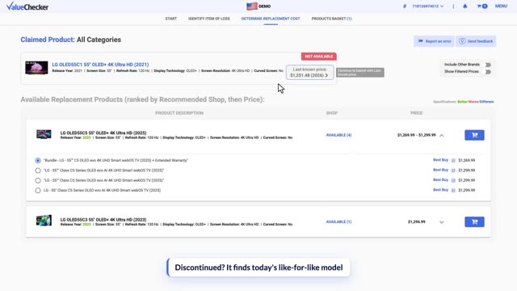
Task: Open Best Buy link for fourth offer
Action: click(440, 190)
